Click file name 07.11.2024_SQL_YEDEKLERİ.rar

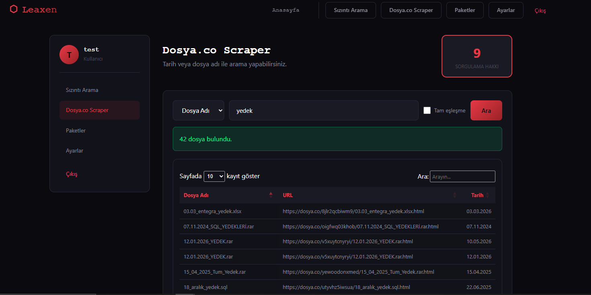(x=219, y=226)
